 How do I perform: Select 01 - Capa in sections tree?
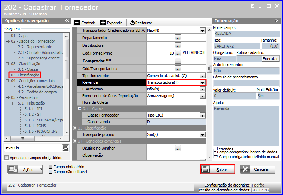point(19,36)
